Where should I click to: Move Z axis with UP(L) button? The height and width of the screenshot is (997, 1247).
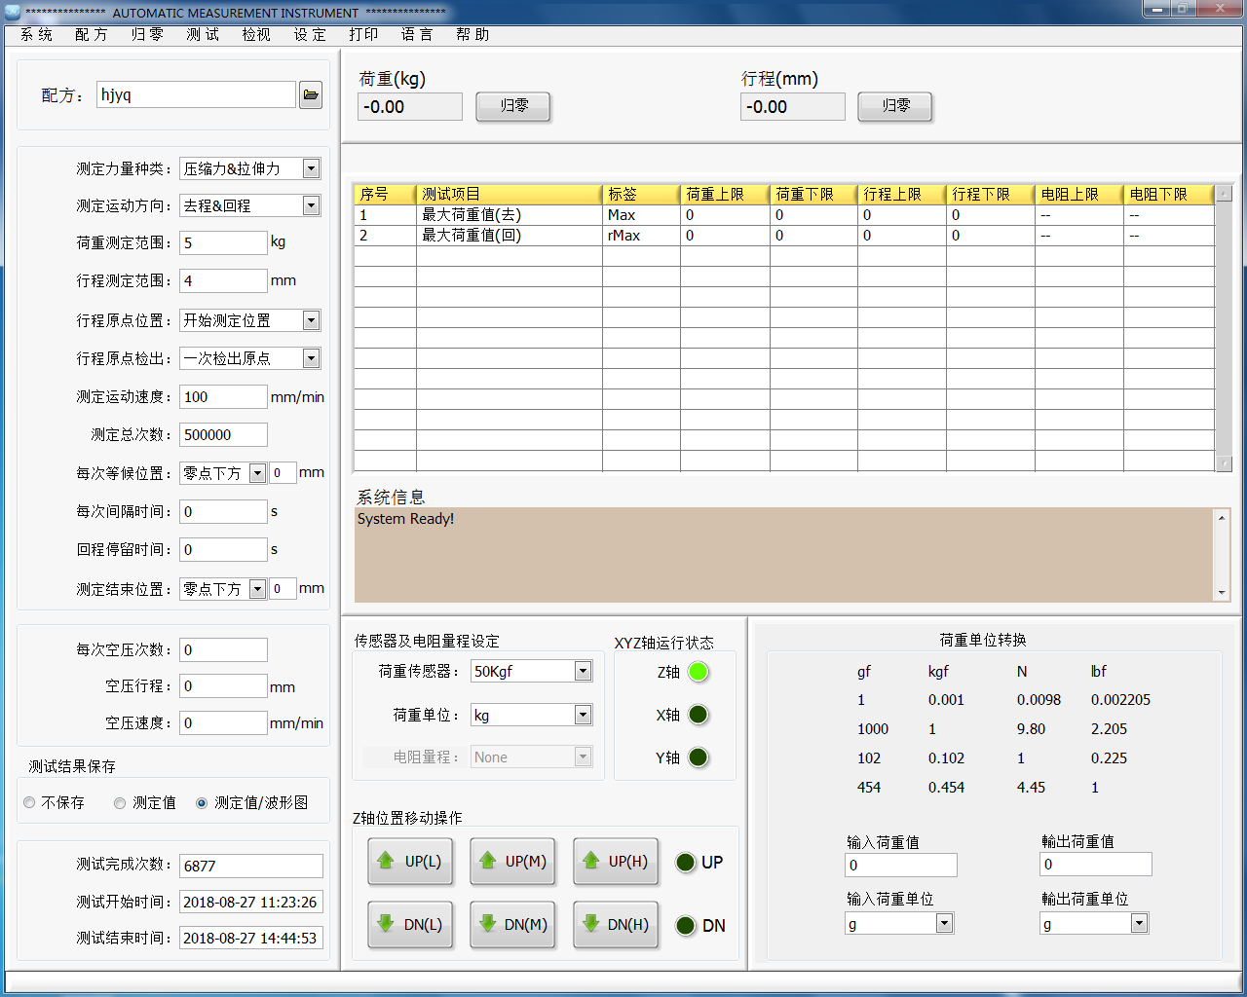[410, 861]
